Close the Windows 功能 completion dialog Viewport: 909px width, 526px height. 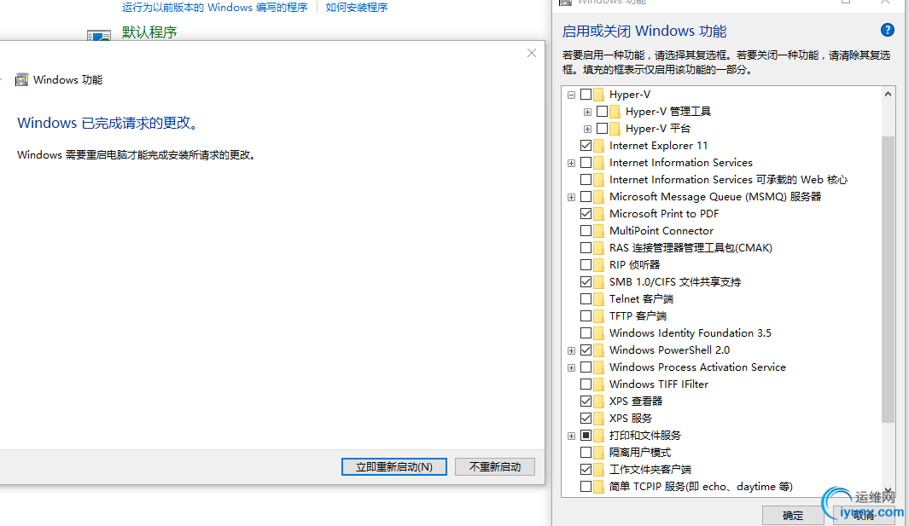[x=532, y=54]
